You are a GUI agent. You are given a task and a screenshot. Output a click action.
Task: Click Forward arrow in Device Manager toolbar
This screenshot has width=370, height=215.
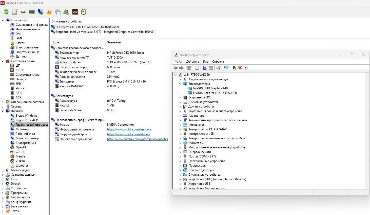pyautogui.click(x=181, y=68)
